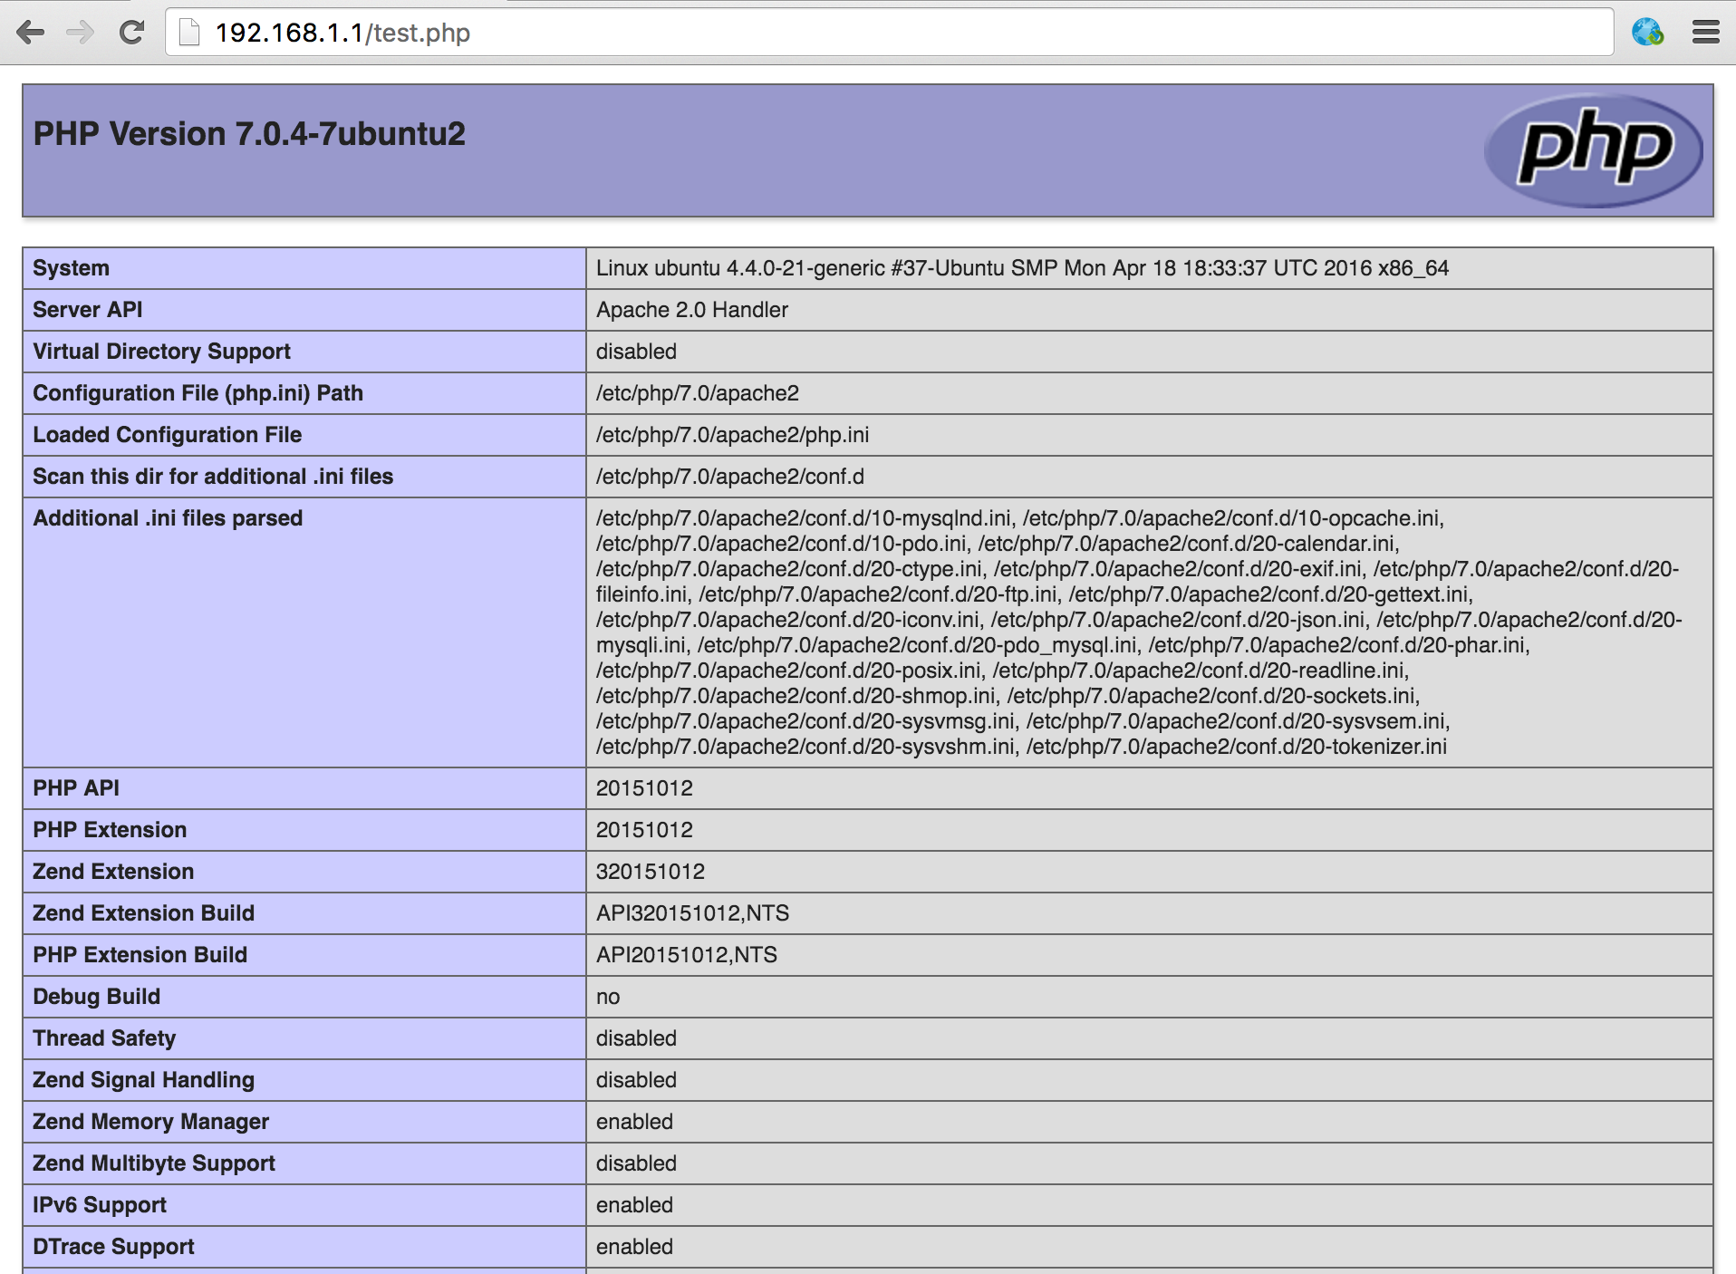Click the DTrace Support enabled value
Screen dimensions: 1736x1274
pos(634,1247)
